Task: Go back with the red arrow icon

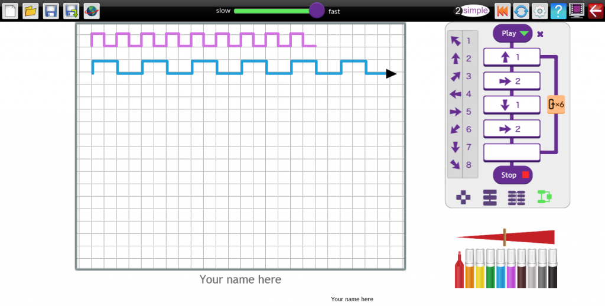Action: tap(596, 11)
